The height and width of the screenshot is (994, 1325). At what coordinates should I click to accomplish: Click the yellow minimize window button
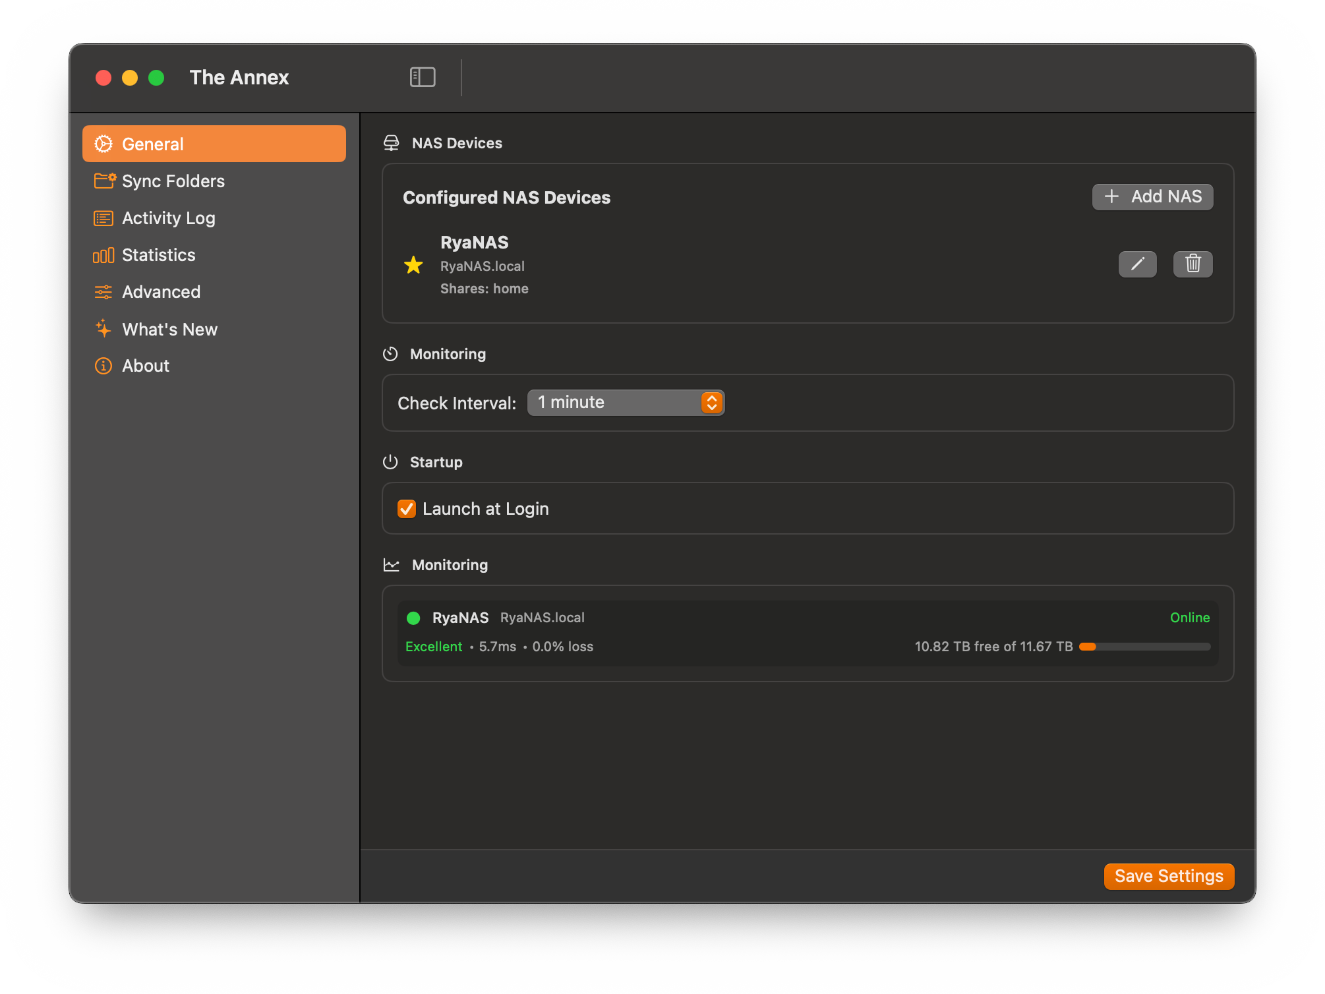point(130,78)
